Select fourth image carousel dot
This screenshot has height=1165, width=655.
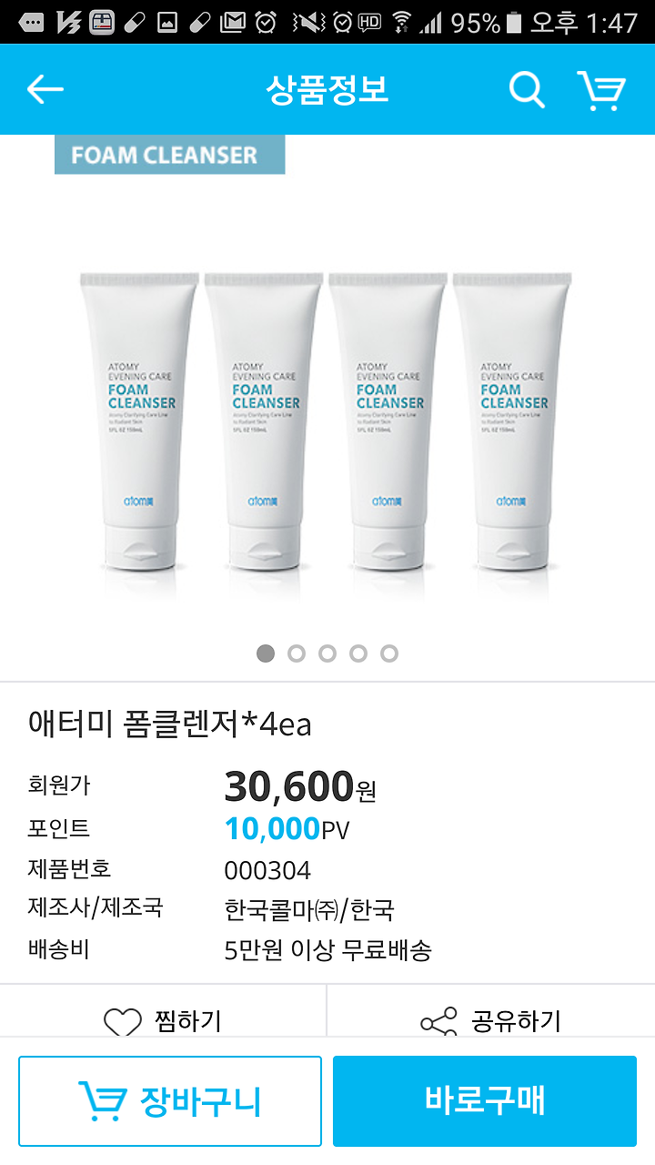[x=358, y=653]
